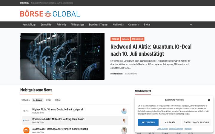Open the Einzelaktien menu
Image resolution: width=215 pixels, height=134 pixels.
tap(46, 25)
